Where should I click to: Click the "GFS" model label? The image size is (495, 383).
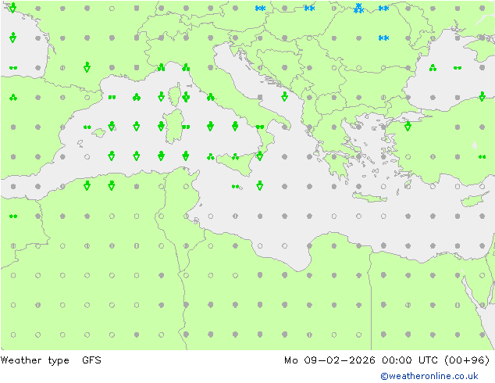click(x=91, y=360)
